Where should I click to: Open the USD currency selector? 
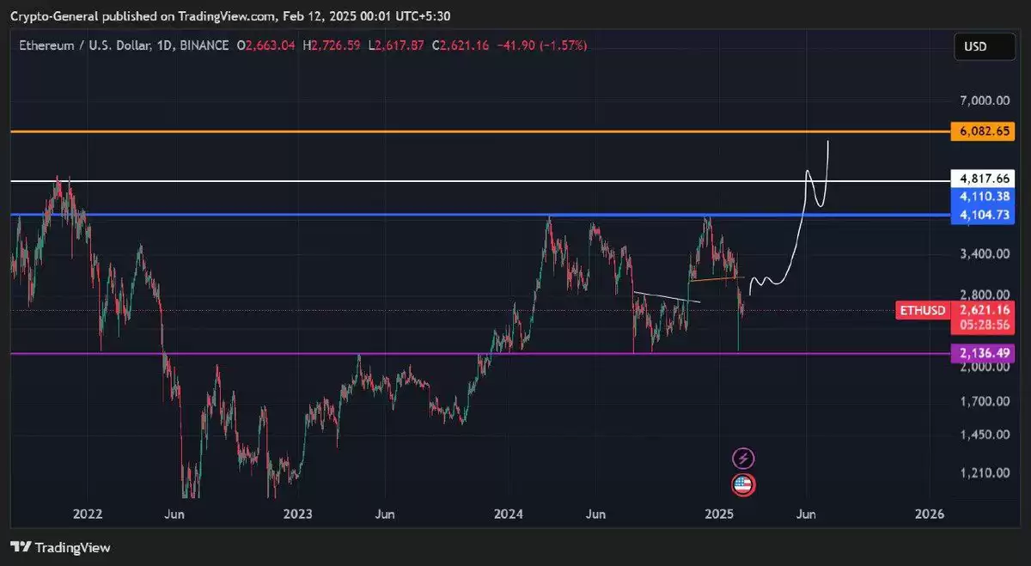point(984,46)
